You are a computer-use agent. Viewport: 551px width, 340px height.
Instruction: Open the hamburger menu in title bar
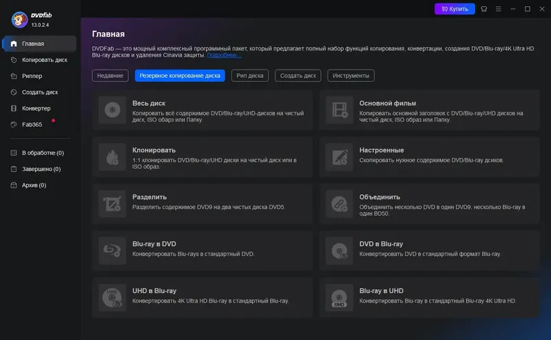coord(499,9)
